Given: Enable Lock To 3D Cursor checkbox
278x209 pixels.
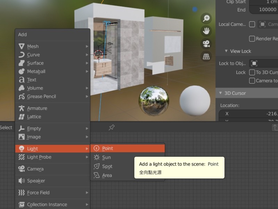Looking at the screenshot, I should 252,72.
